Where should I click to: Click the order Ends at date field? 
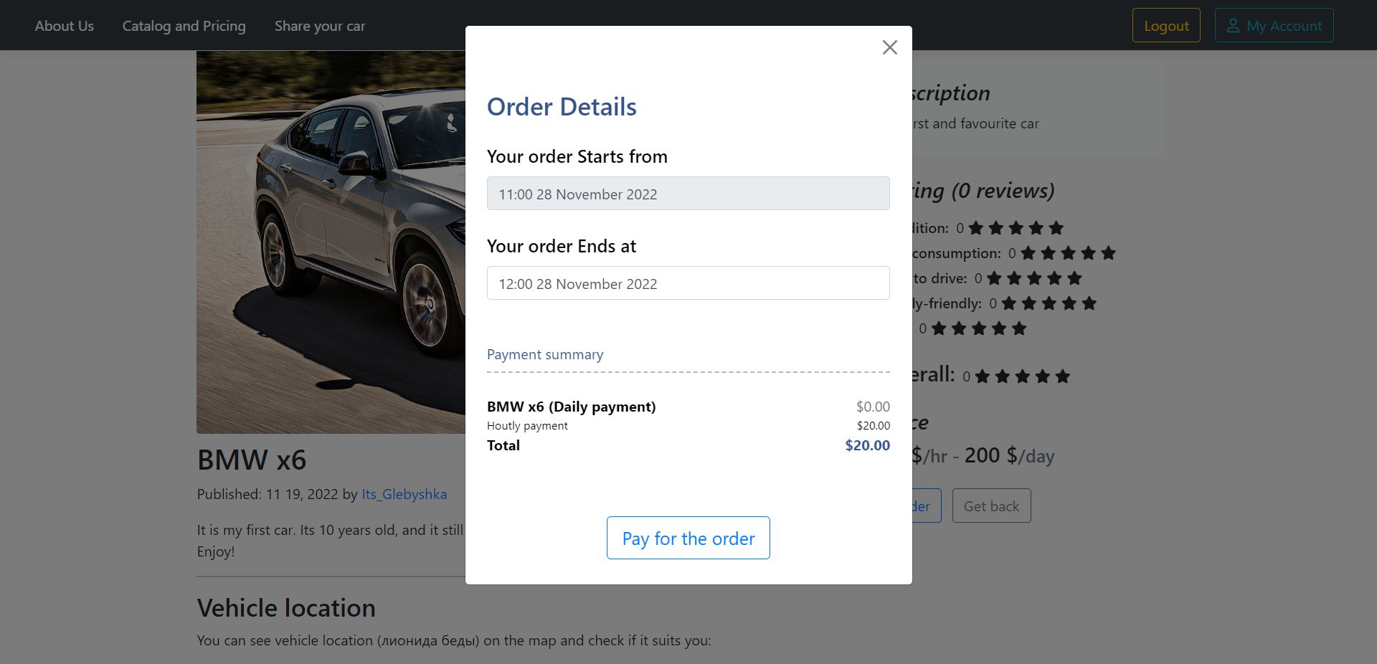pyautogui.click(x=688, y=283)
